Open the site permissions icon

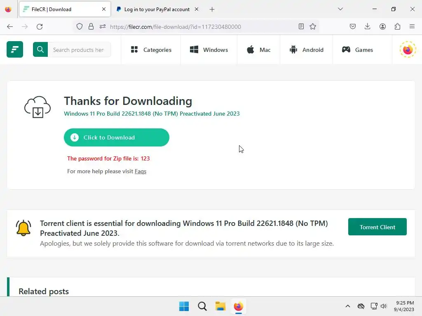click(103, 27)
